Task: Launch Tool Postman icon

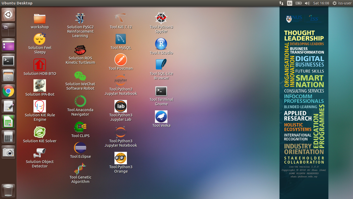Action: point(121,60)
